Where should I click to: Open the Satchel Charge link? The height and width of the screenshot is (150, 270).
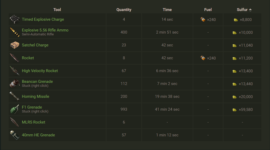coord(35,45)
